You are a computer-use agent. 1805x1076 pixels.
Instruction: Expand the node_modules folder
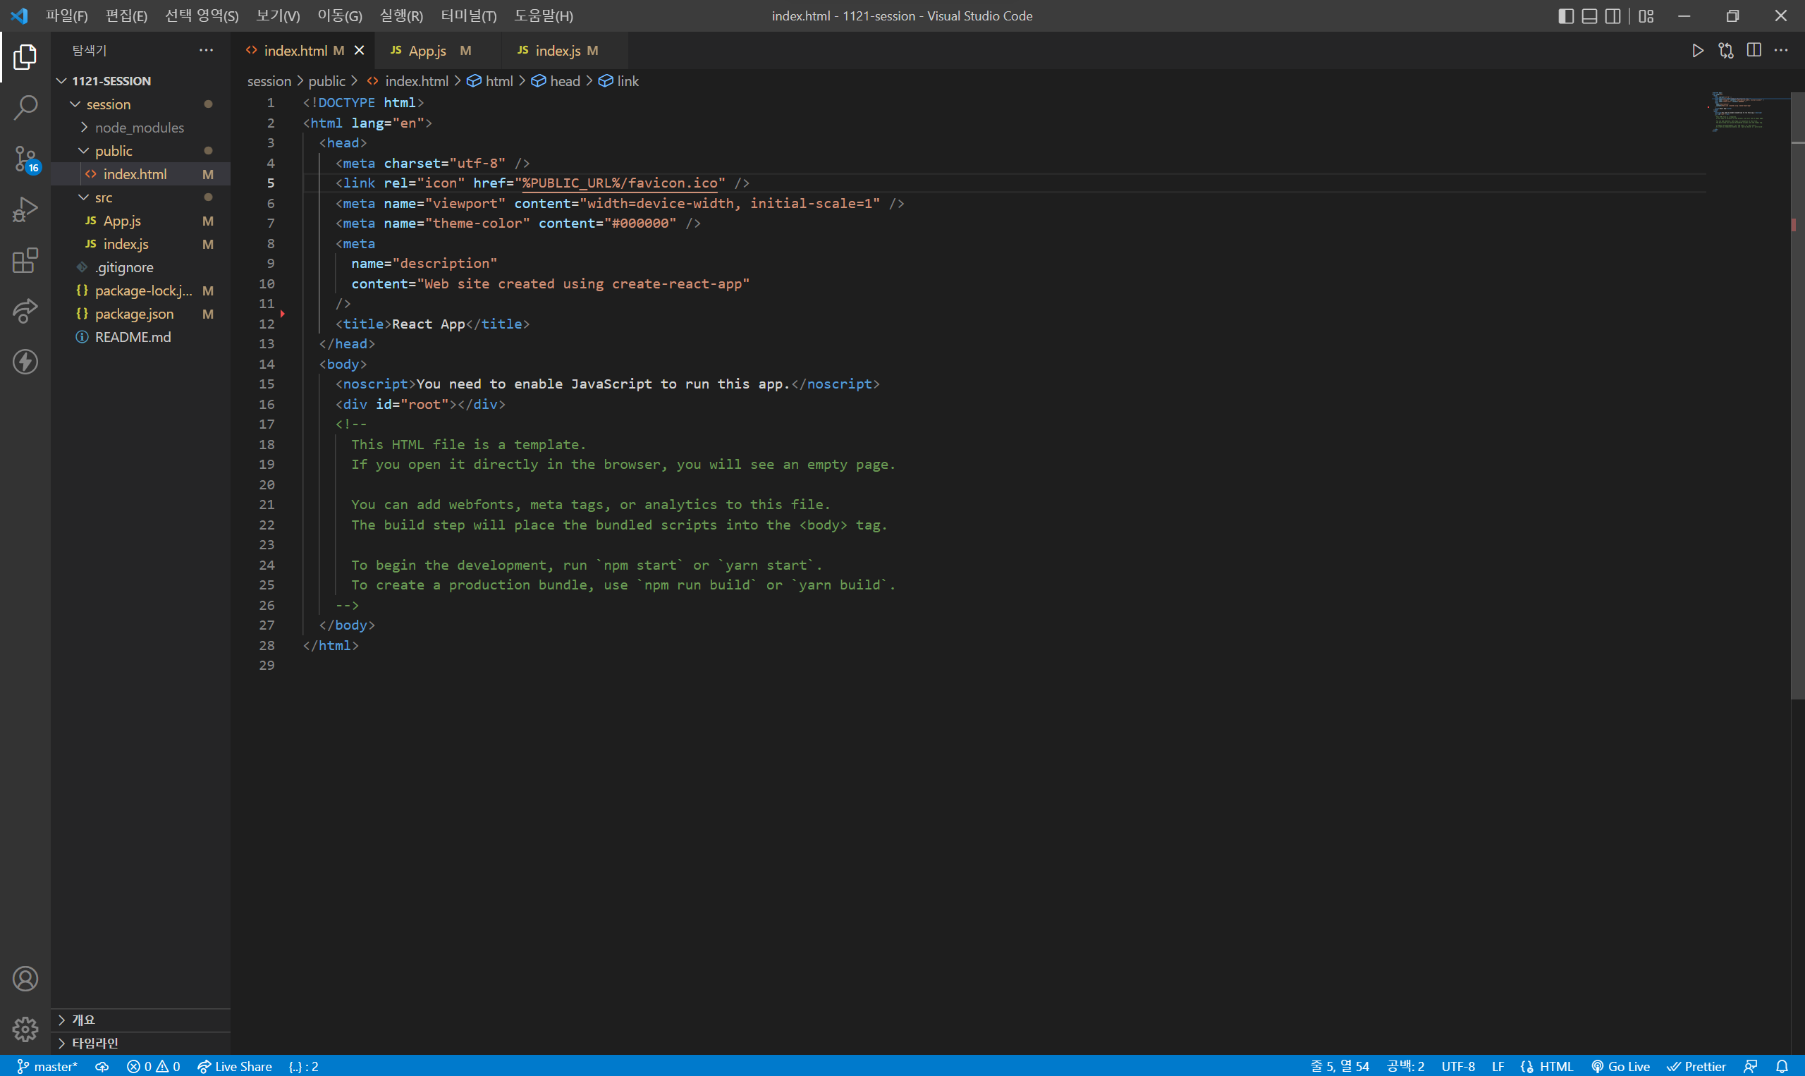tap(139, 128)
